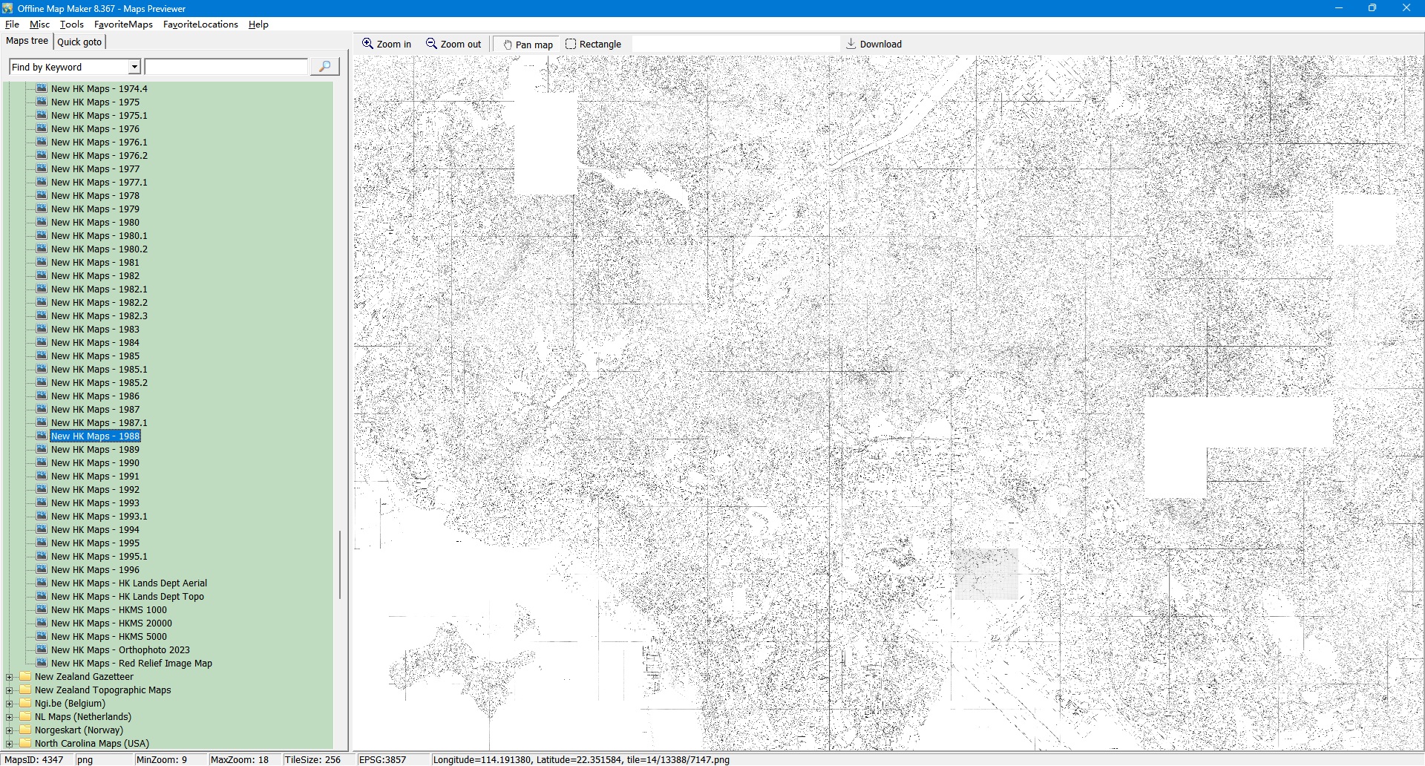This screenshot has width=1425, height=766.
Task: Open the Tools menu
Action: [x=71, y=24]
